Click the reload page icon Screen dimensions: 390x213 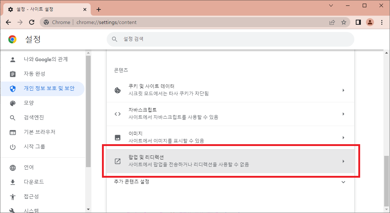tap(32, 22)
